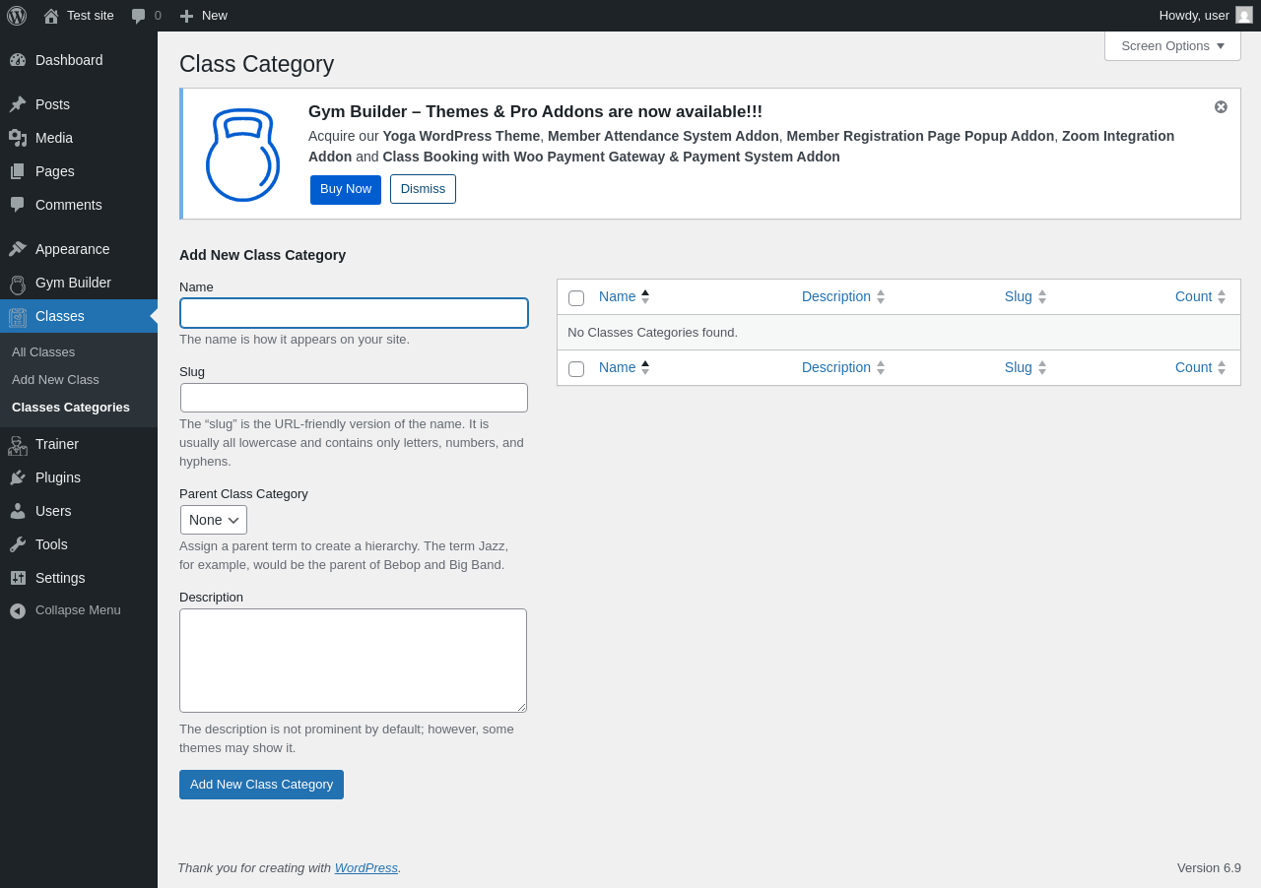This screenshot has height=888, width=1261.
Task: Dismiss the promo notice with the X icon
Action: tap(1221, 107)
